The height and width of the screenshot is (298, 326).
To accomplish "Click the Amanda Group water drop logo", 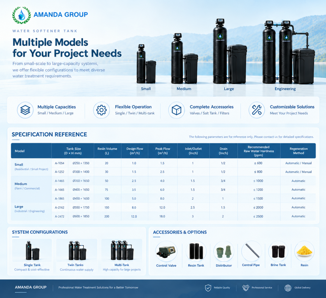I will tap(22, 15).
